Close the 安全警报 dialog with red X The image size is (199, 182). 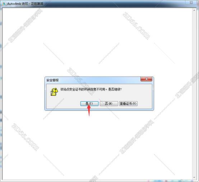(146, 79)
